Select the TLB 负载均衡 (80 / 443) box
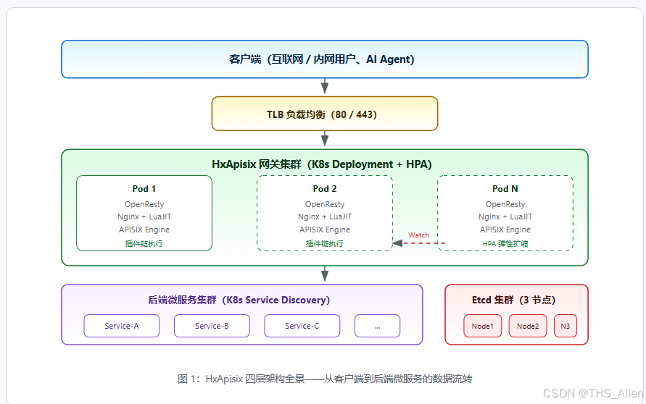This screenshot has width=646, height=404. tap(325, 114)
